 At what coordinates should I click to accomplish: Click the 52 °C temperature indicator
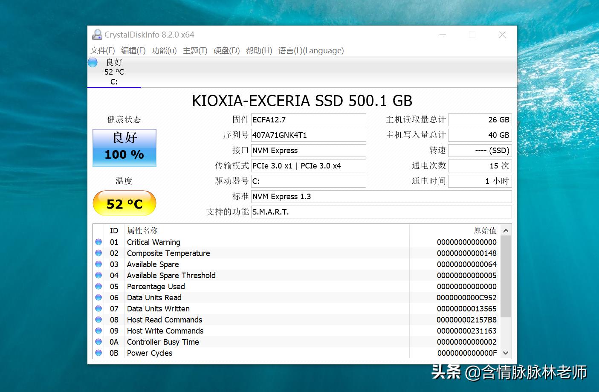click(124, 203)
